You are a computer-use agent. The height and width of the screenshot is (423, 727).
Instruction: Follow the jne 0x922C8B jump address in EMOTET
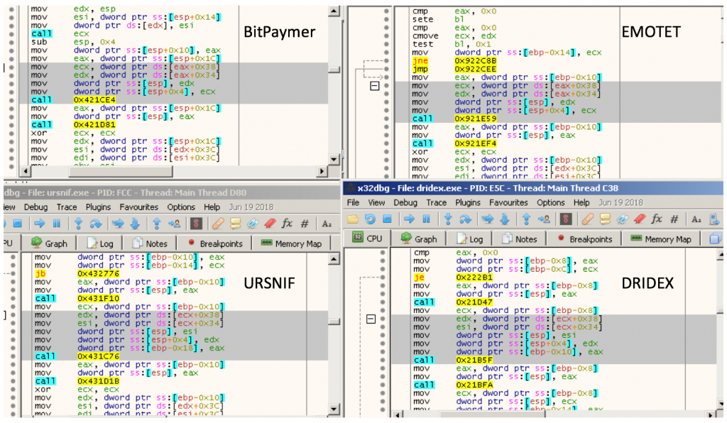pos(472,62)
